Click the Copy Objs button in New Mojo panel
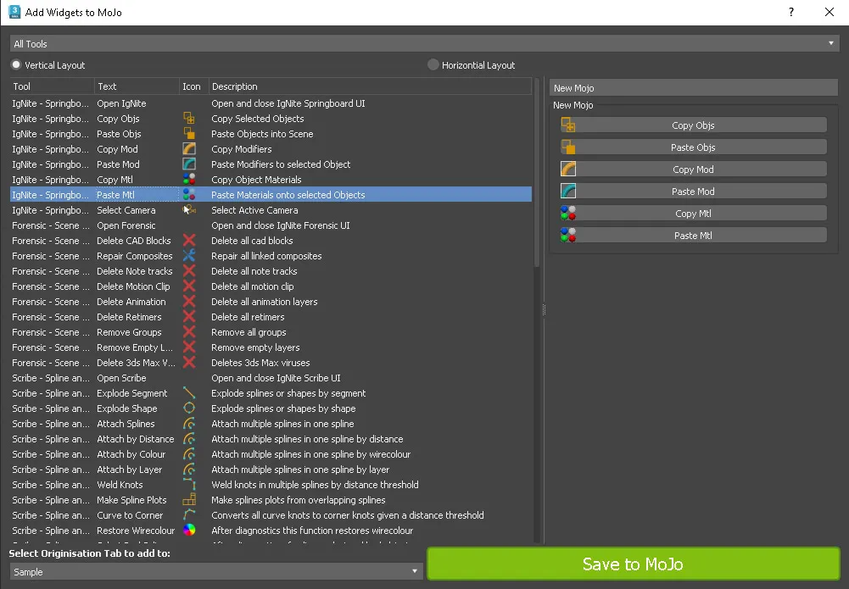The height and width of the screenshot is (589, 849). tap(693, 125)
